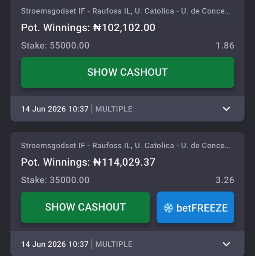Click the second bet's footer bar

pyautogui.click(x=127, y=244)
